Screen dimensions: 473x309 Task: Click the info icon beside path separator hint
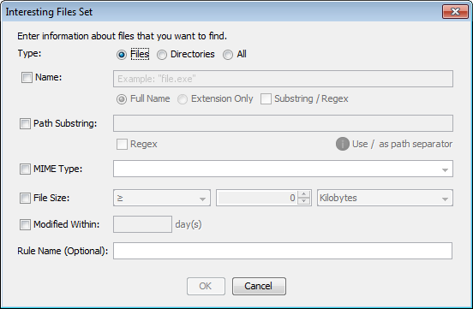(343, 144)
